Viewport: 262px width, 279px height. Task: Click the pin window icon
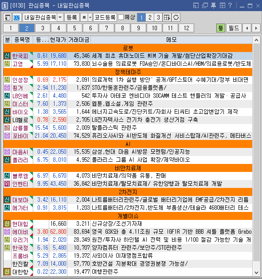pyautogui.click(x=214, y=5)
